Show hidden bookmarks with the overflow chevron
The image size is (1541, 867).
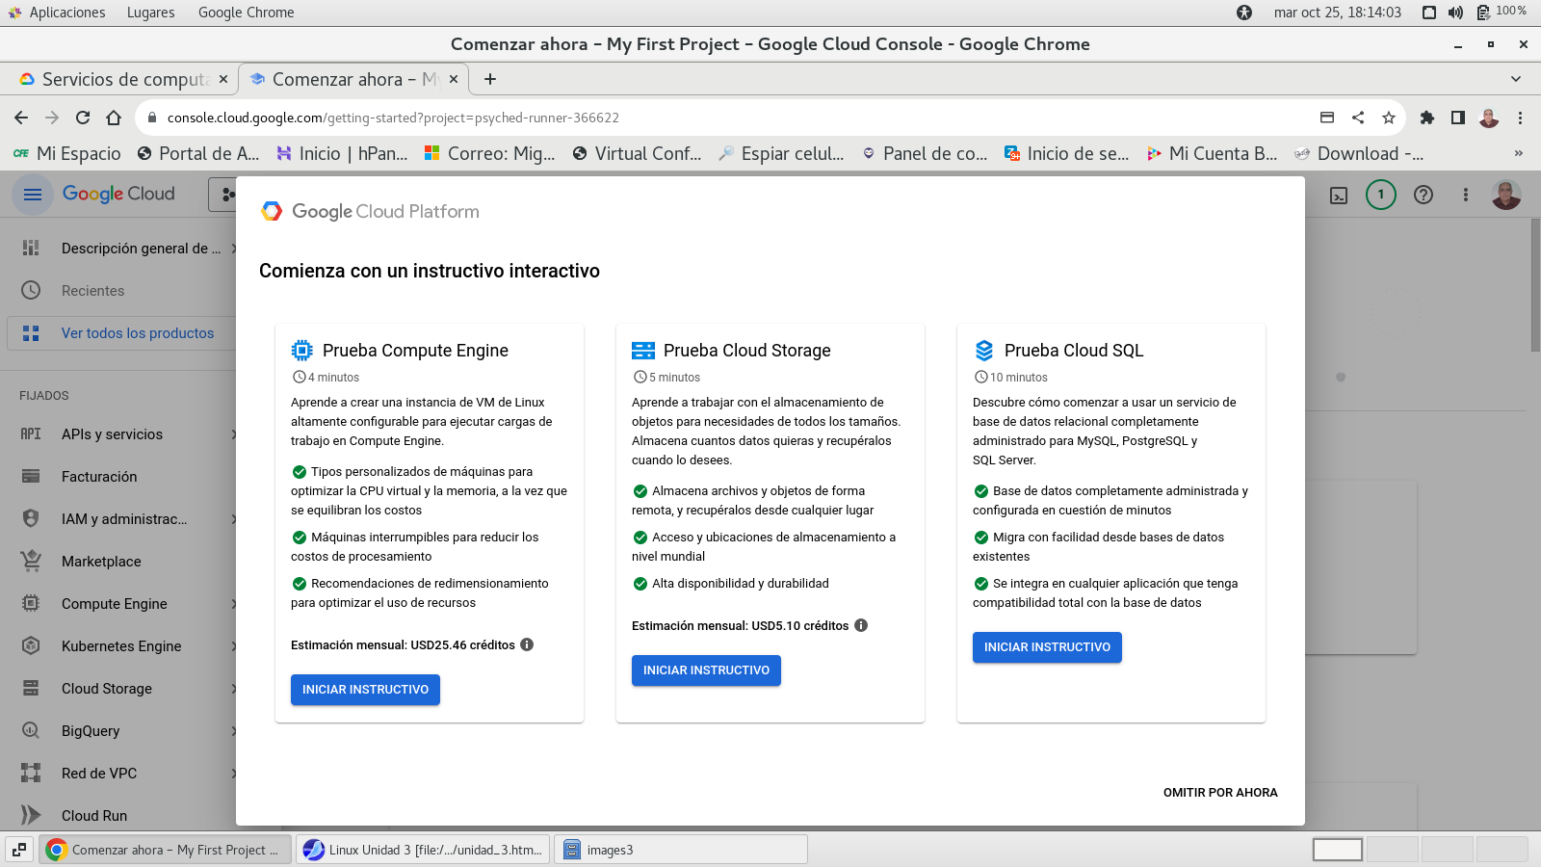1518,153
